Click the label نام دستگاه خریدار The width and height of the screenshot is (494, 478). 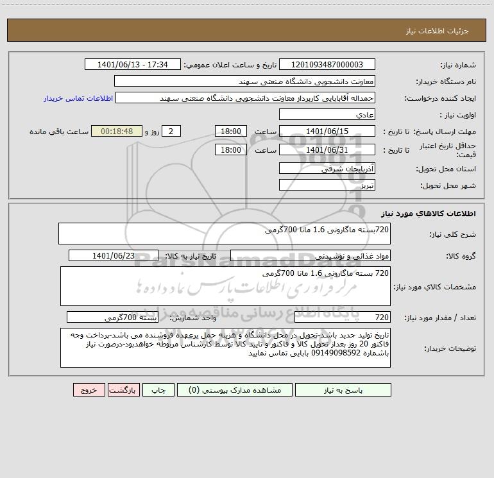click(446, 82)
